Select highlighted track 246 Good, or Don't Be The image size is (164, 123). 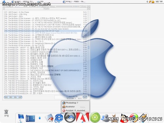tap(46, 31)
